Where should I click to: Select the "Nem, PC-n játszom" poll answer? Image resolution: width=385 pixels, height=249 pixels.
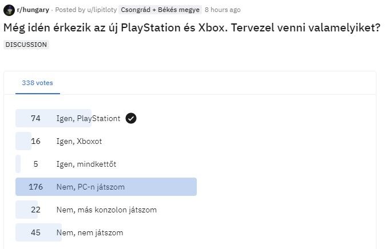pyautogui.click(x=90, y=187)
